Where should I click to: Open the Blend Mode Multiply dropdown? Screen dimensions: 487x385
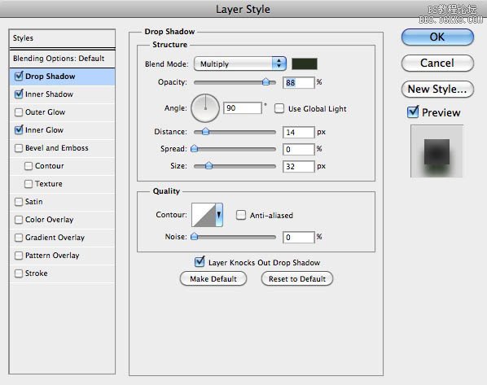239,64
